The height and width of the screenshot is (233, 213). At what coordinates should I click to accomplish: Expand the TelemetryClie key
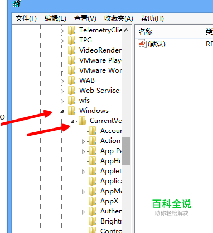click(x=62, y=31)
